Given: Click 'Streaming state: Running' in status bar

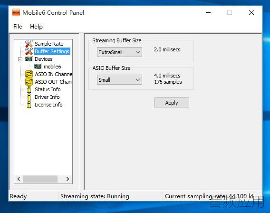Looking at the screenshot, I should [95, 196].
